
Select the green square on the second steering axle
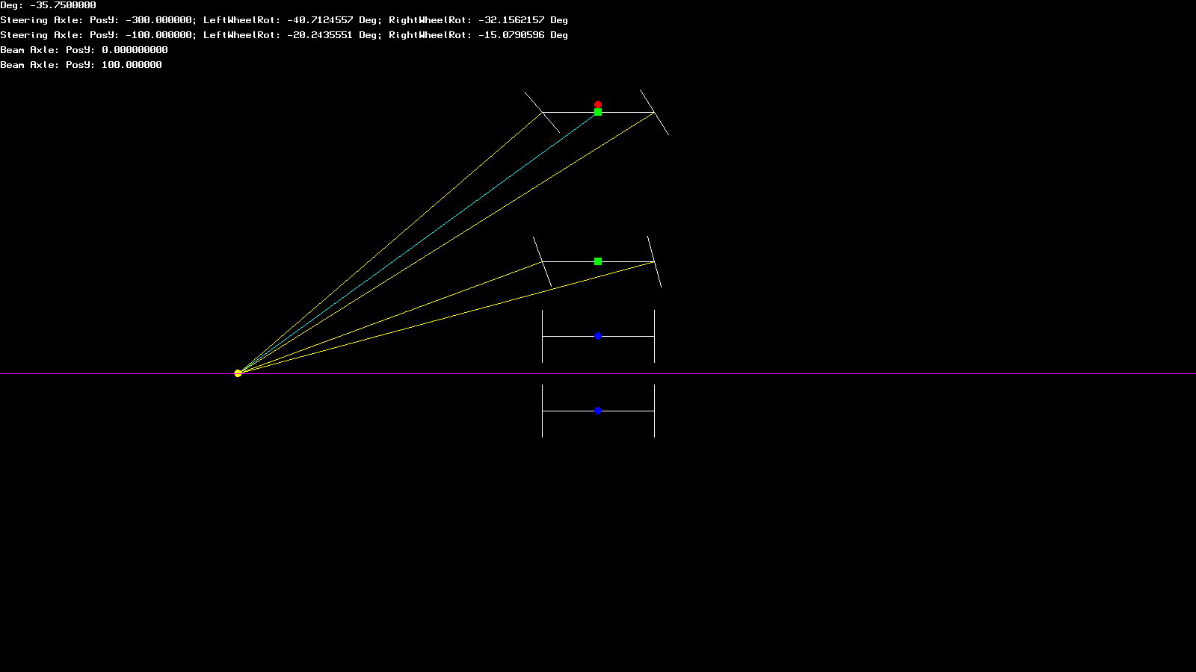pos(598,261)
